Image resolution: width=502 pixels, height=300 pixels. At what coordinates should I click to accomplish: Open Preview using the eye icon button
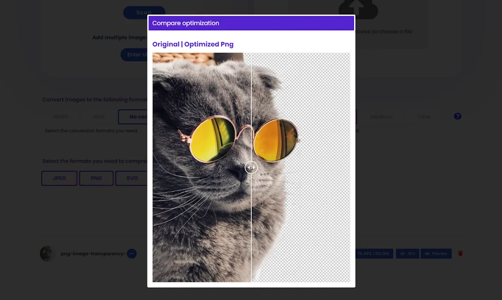pos(436,254)
